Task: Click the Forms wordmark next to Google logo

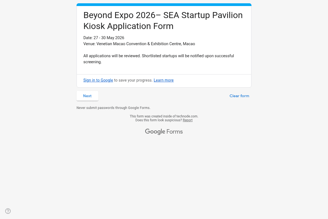Action: 175,132
